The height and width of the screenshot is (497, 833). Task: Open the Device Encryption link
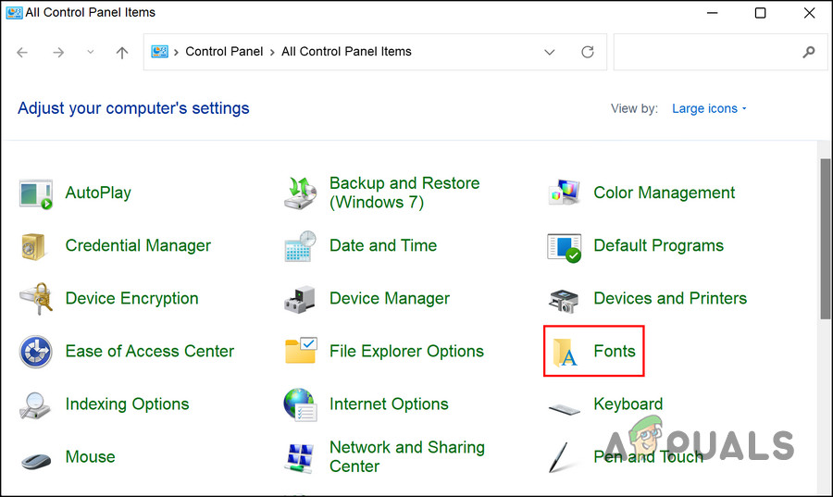tap(131, 298)
